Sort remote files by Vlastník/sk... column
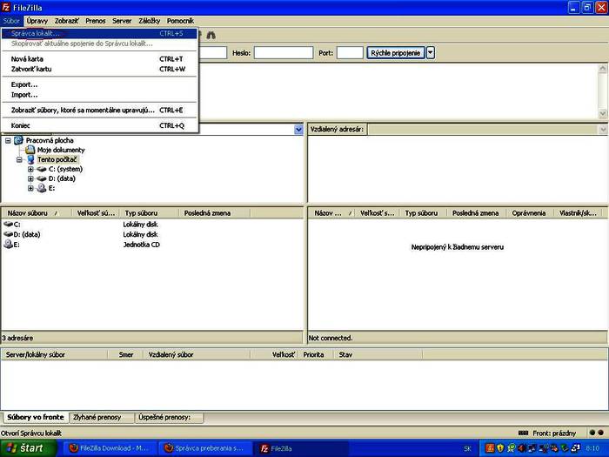Viewport: 609px width, 457px height. click(x=578, y=213)
